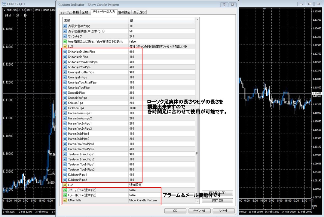Screen dimensions: 324x217
Task: Toggle the アラーム false value
Action: 132,190
